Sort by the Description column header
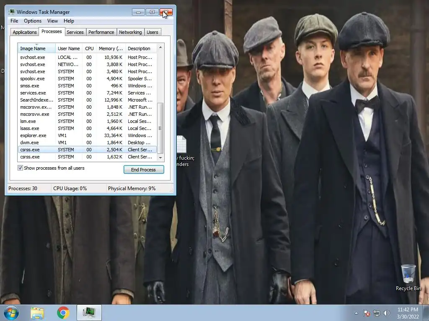429x321 pixels. click(141, 48)
